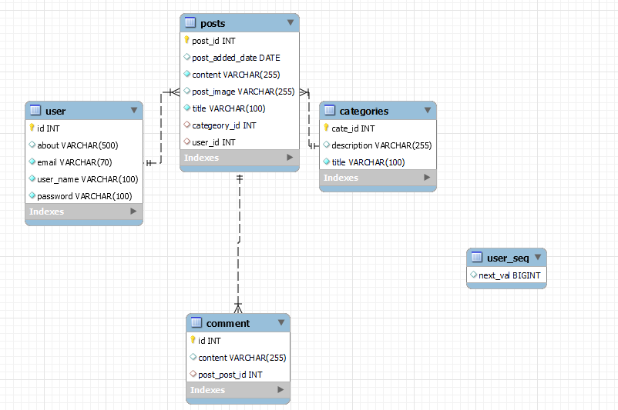Select the categeory_id INT column

[x=240, y=125]
